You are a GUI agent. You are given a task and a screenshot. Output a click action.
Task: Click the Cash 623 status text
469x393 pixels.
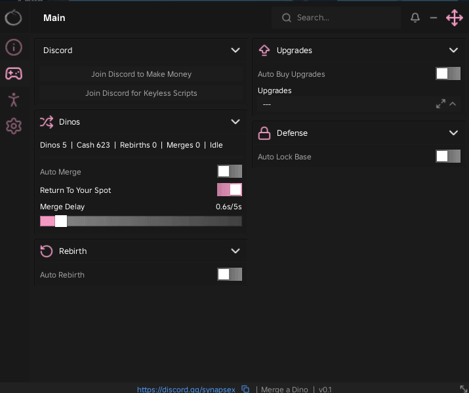click(x=93, y=145)
